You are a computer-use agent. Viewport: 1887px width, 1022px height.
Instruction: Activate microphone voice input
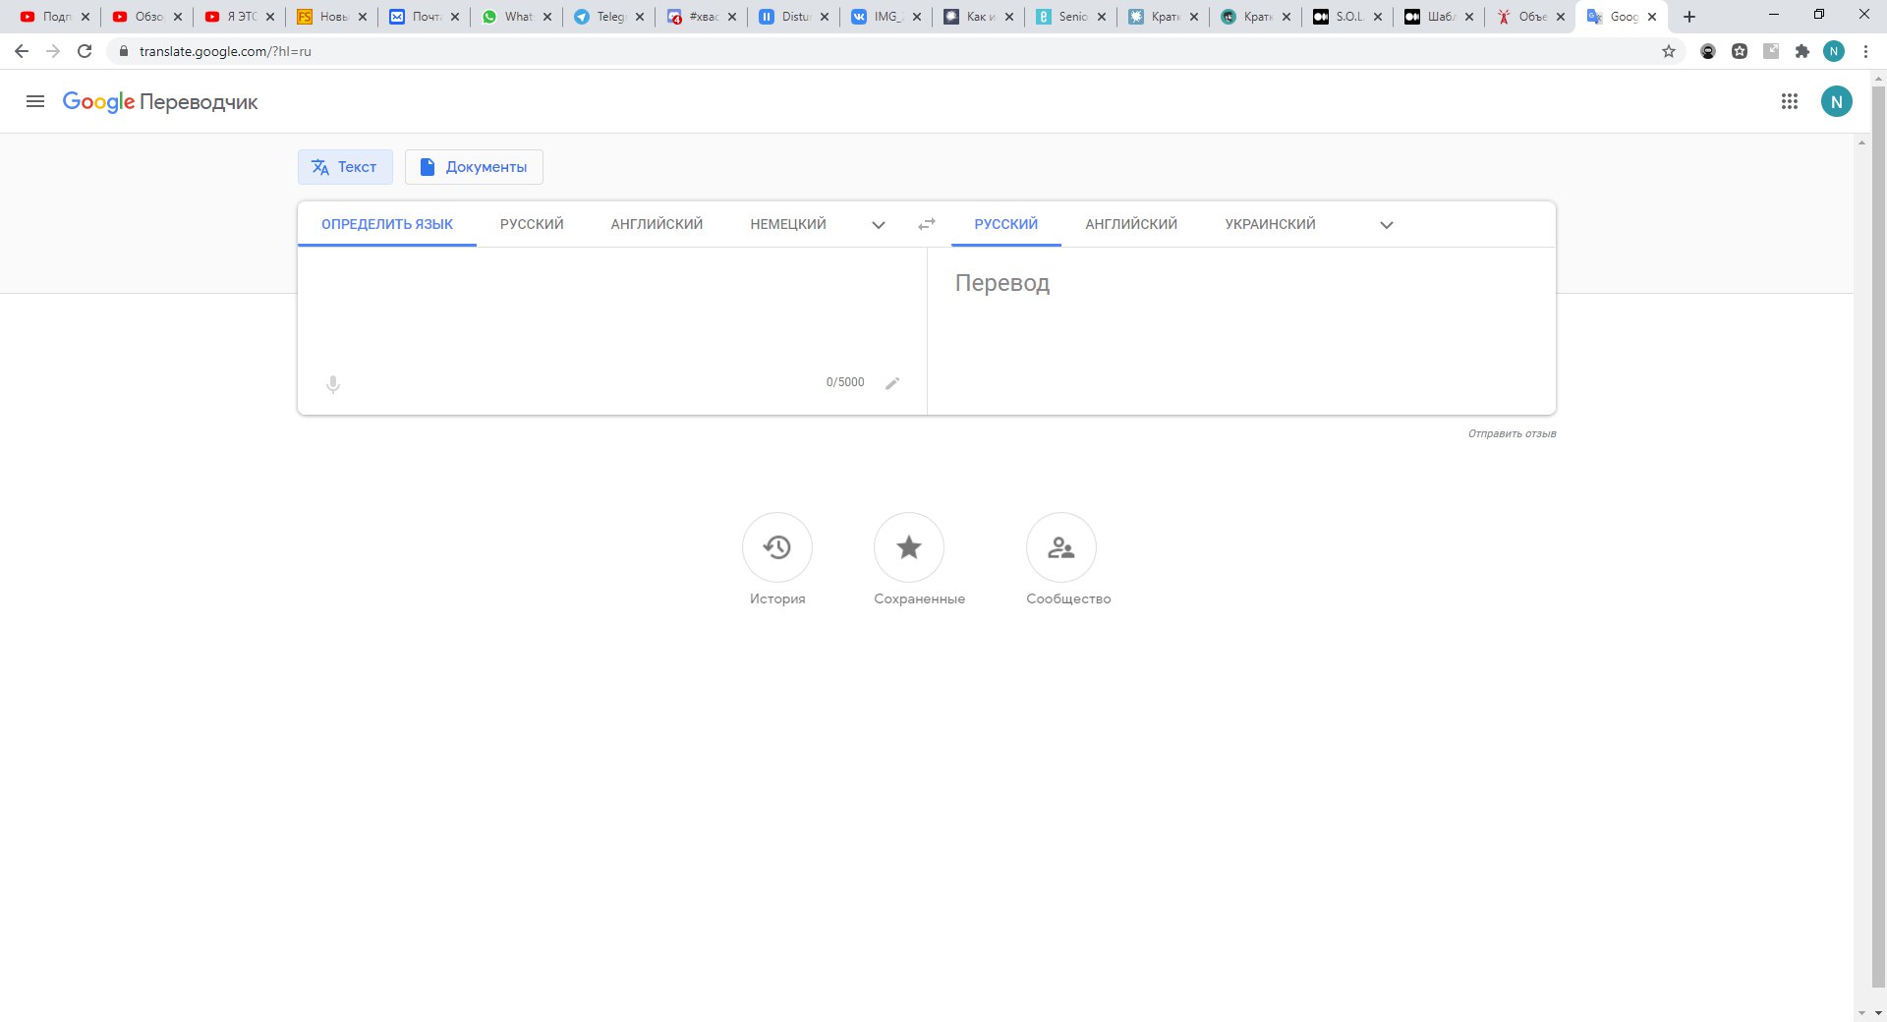point(333,384)
